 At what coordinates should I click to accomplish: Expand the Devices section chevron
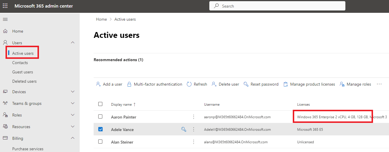tap(73, 91)
